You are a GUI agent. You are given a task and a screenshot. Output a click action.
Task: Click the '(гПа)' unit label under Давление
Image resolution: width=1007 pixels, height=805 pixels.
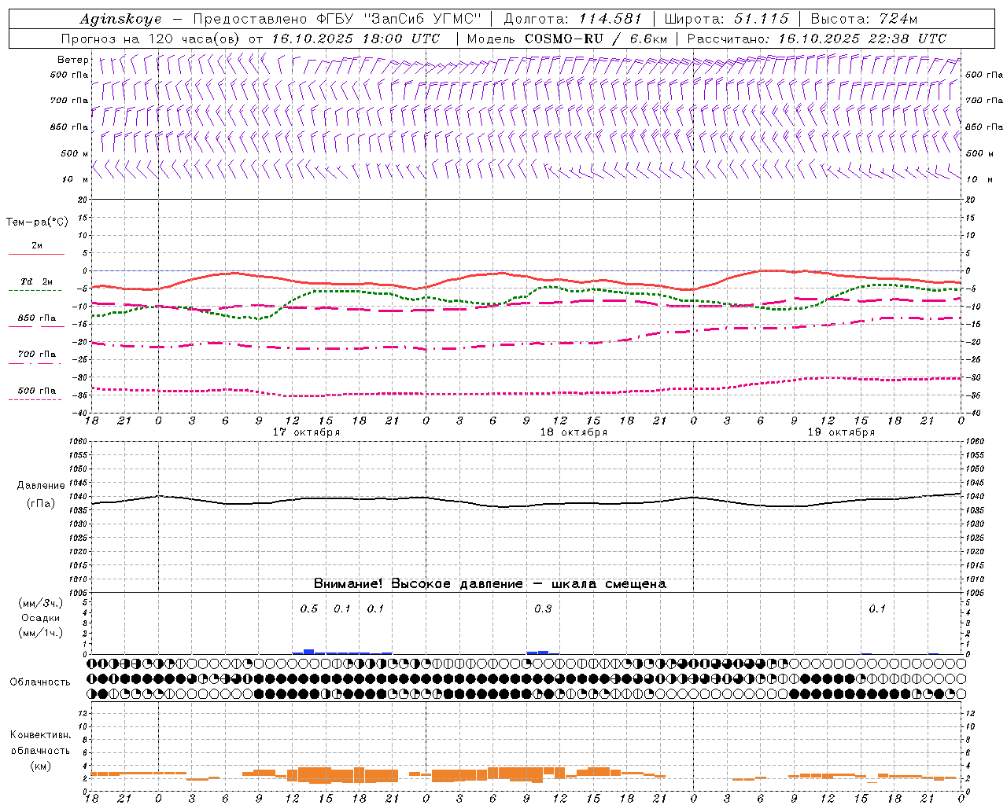pos(41,503)
